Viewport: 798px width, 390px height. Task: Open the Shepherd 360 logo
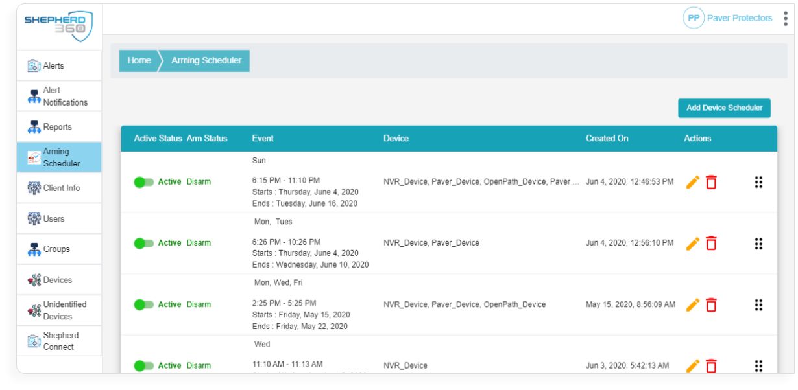pyautogui.click(x=59, y=25)
